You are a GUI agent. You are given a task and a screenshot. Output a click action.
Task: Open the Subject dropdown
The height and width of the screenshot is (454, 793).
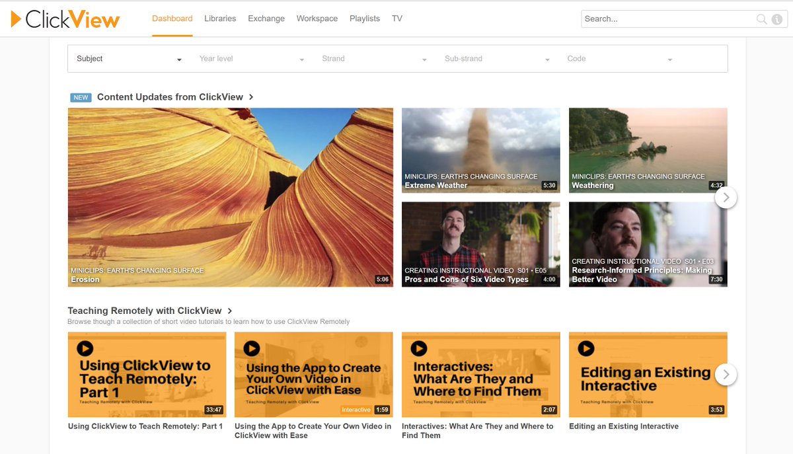tap(129, 59)
